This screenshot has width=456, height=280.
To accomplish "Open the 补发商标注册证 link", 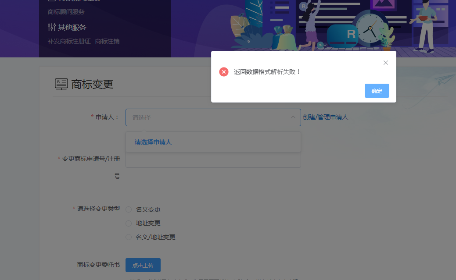I will pos(69,41).
